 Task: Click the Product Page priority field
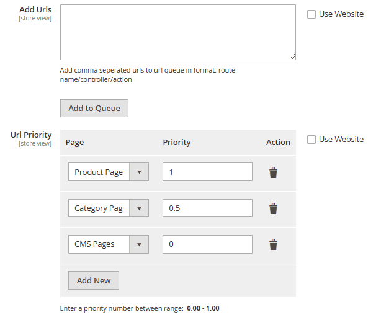coord(207,172)
